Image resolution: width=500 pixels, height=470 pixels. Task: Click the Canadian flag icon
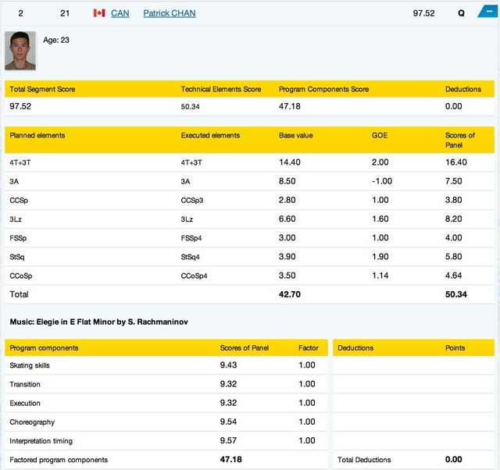tap(99, 13)
